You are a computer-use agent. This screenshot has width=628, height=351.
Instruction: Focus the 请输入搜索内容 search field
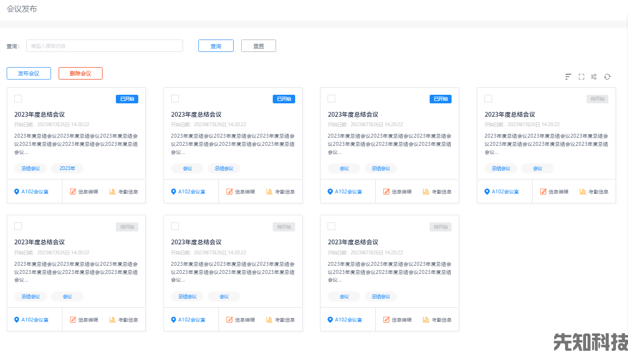(x=104, y=46)
